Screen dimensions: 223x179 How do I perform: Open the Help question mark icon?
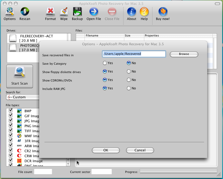pos(144,12)
